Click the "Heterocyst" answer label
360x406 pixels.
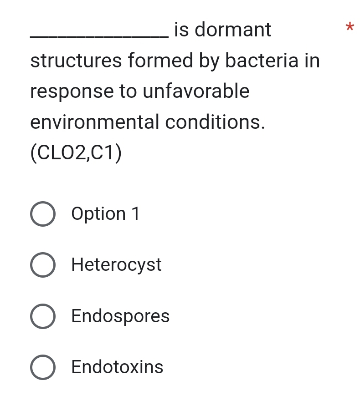[117, 265]
